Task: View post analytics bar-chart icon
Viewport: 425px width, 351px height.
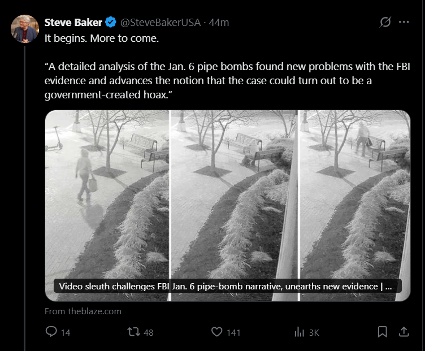Action: tap(300, 332)
